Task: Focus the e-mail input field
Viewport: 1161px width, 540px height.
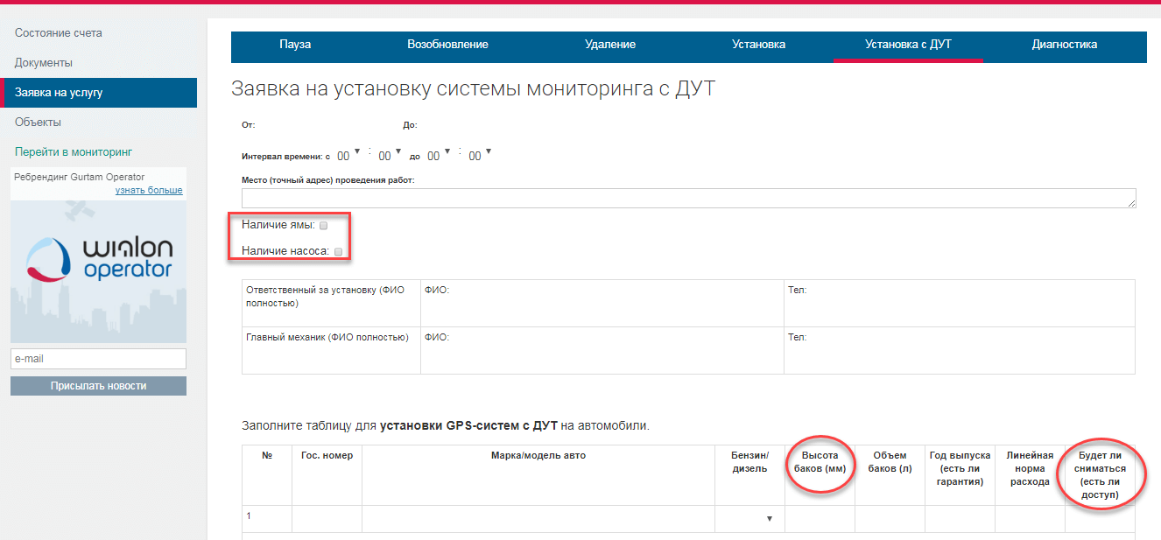Action: coord(98,359)
